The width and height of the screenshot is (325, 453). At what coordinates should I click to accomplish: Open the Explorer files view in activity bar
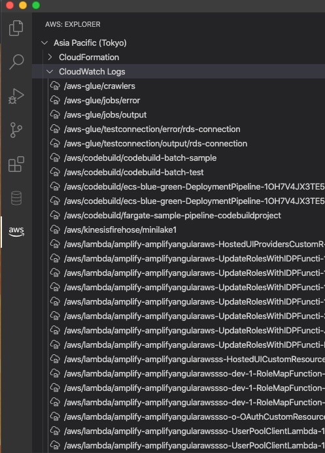[16, 28]
